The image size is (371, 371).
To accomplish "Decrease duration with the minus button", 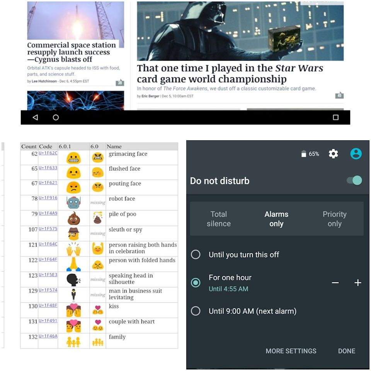I will (335, 283).
